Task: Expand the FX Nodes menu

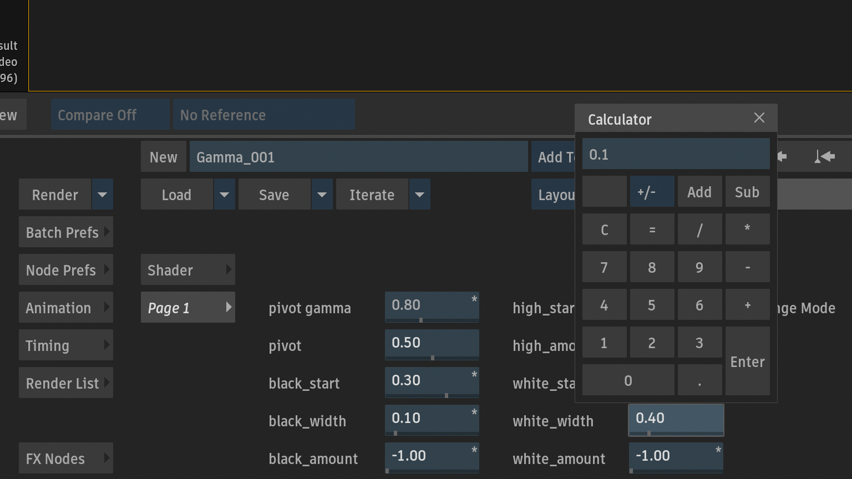Action: pos(66,458)
